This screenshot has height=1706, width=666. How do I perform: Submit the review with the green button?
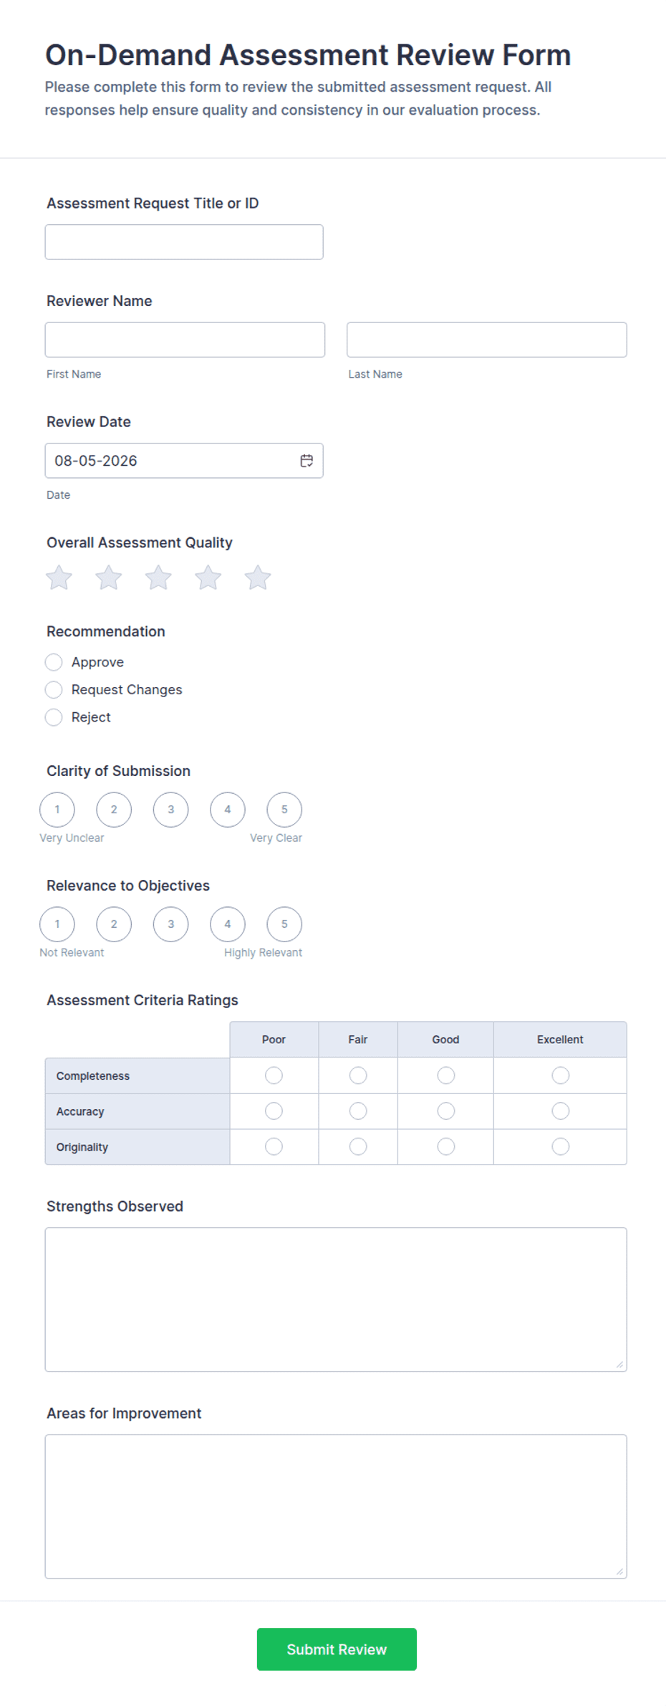click(337, 1649)
